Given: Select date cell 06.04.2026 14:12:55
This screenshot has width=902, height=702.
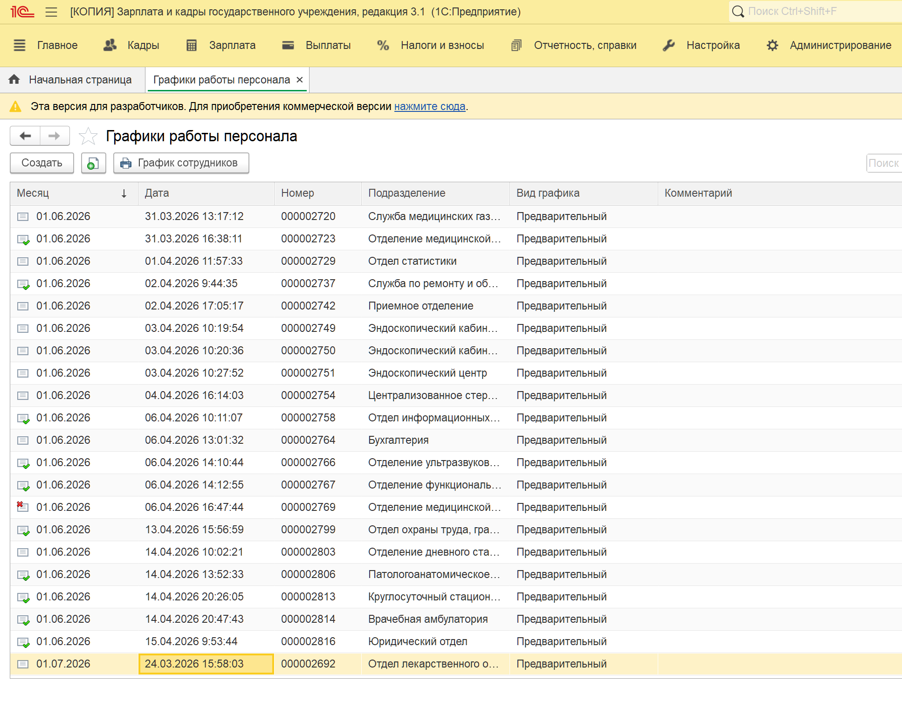Looking at the screenshot, I should click(206, 485).
